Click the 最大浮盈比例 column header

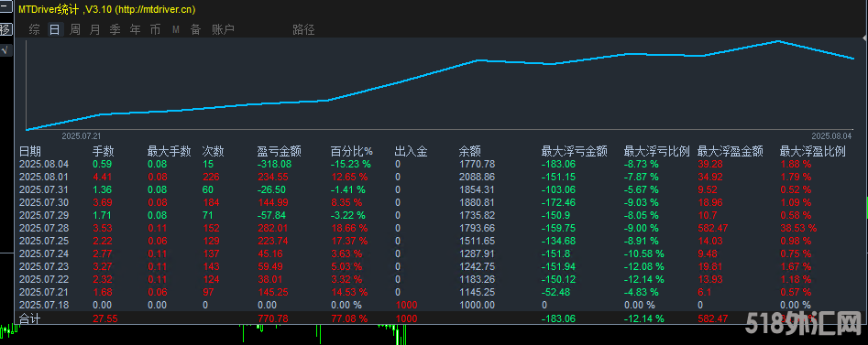[x=813, y=151]
